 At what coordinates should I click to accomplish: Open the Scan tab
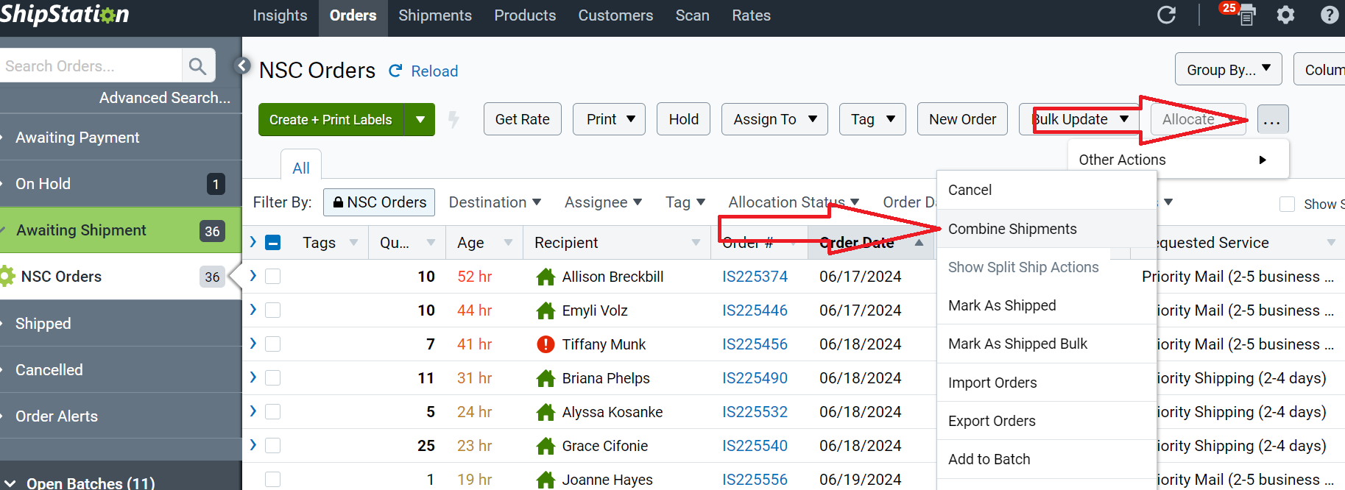(x=692, y=15)
